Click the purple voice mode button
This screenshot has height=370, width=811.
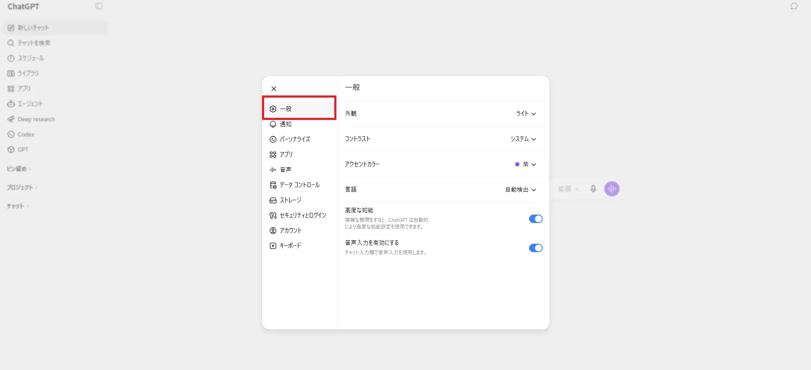(612, 189)
